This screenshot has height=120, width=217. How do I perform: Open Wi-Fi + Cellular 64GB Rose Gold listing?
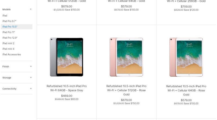click(x=186, y=90)
